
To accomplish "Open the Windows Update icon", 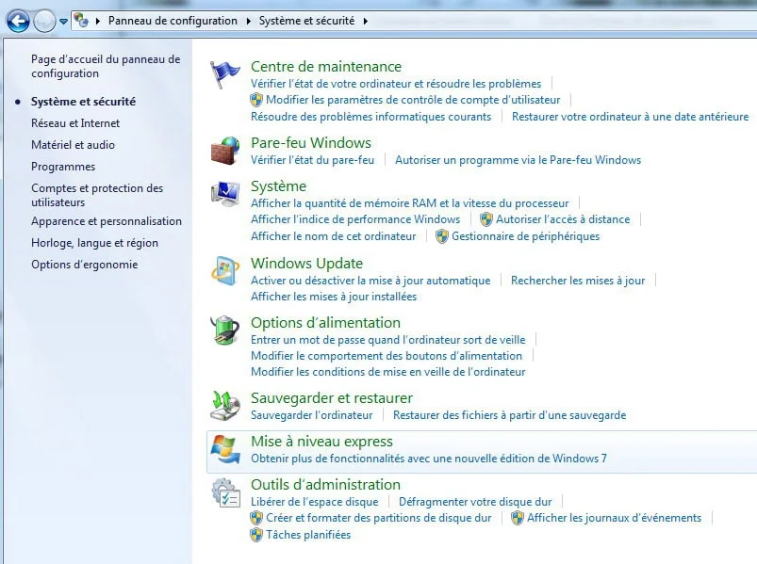I will coord(225,271).
